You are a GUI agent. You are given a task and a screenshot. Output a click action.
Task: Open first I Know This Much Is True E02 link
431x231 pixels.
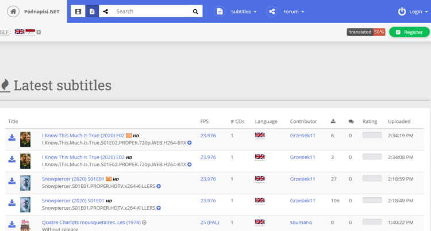point(83,136)
